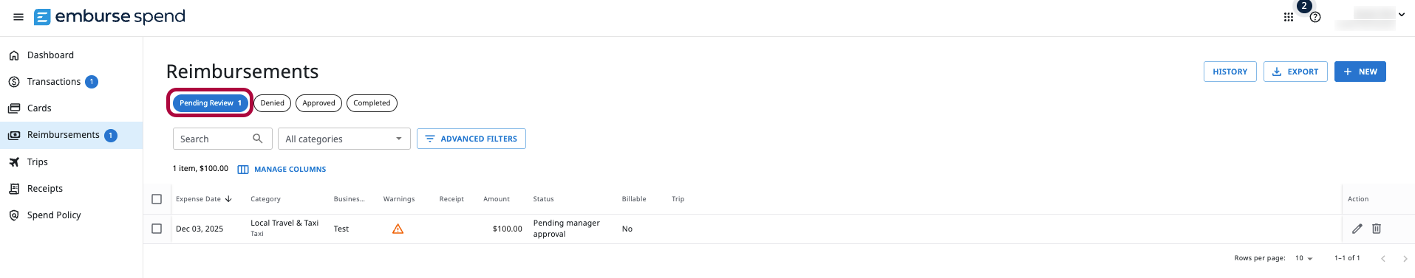Click the Spend Policy shield icon
1415x278 pixels.
(14, 215)
